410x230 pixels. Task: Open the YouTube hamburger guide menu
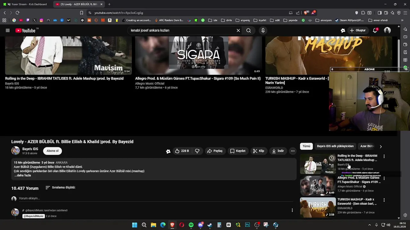(7, 30)
